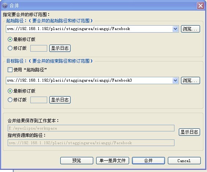Expand the 目标路径 URL dropdown
Screen dimensions: 207x172
(175, 81)
